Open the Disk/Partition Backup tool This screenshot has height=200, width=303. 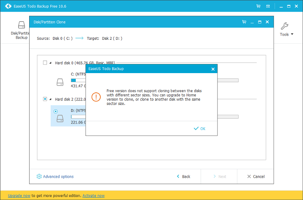point(20,30)
